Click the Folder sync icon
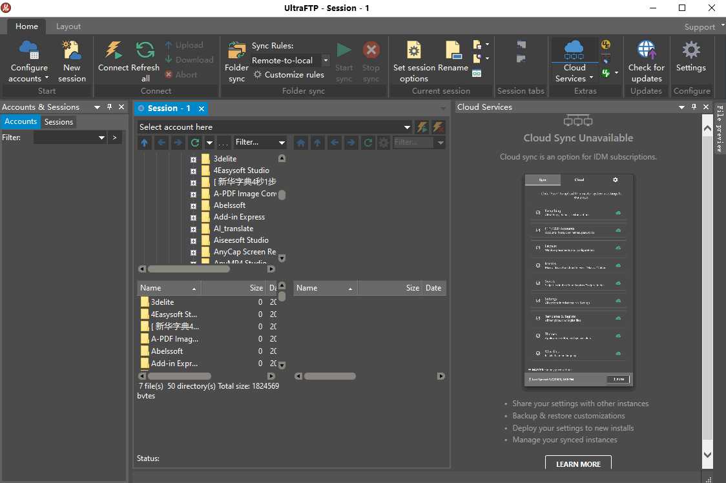This screenshot has width=726, height=483. [x=236, y=50]
